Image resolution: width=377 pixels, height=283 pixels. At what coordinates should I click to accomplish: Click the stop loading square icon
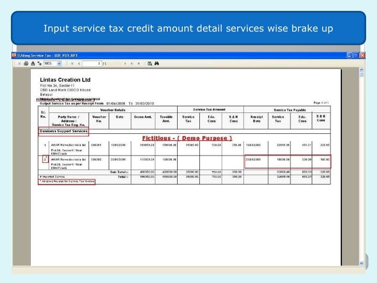click(138, 64)
